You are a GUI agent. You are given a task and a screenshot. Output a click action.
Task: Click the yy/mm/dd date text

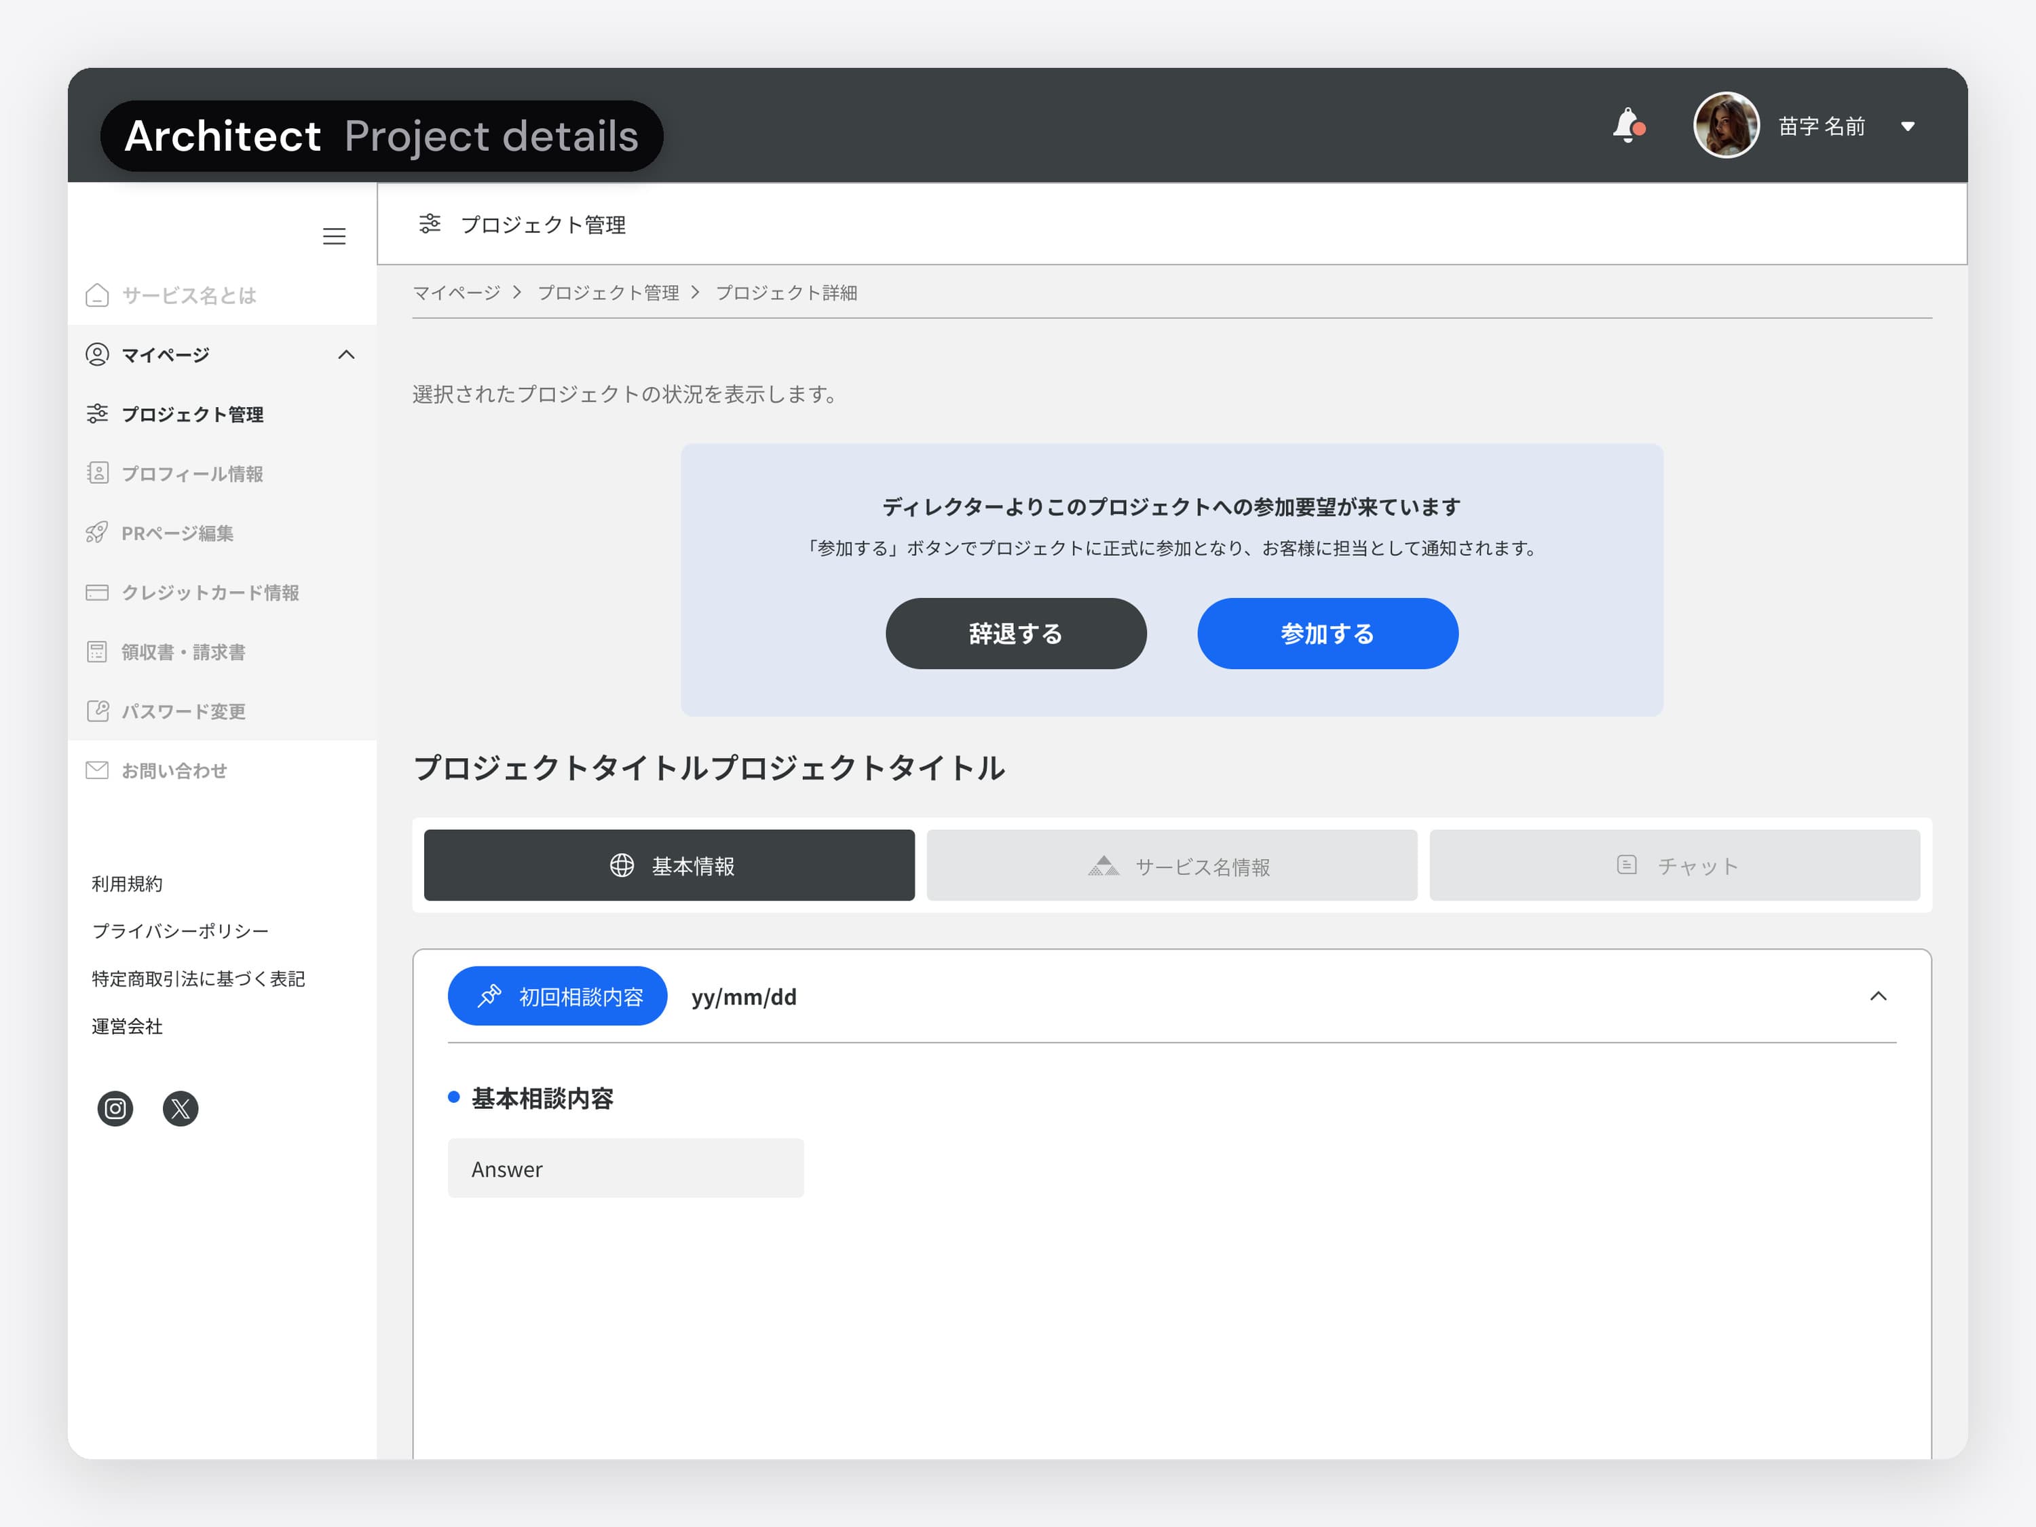(744, 997)
